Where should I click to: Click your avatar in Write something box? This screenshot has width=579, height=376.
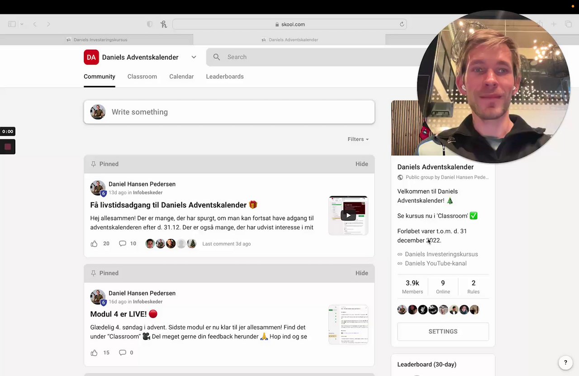(x=98, y=112)
